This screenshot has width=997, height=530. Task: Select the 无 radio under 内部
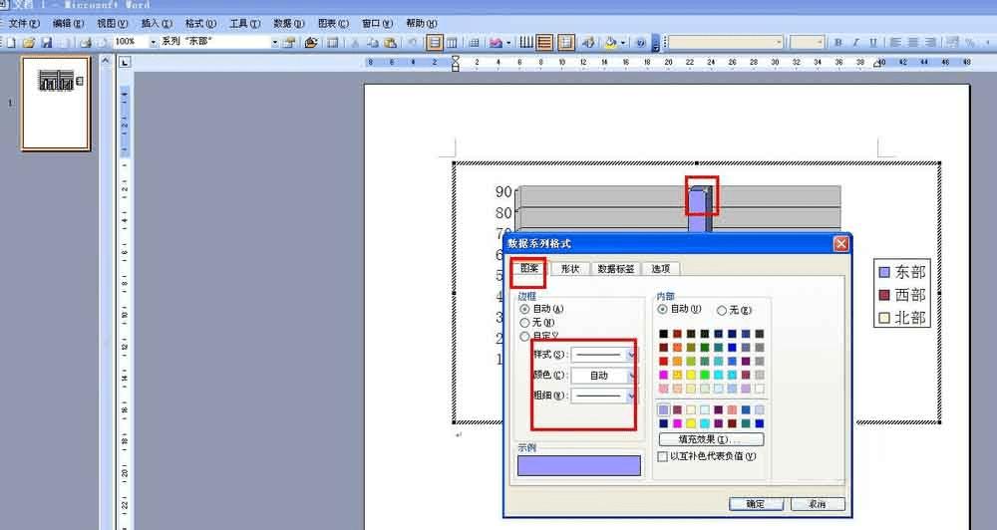click(x=722, y=310)
